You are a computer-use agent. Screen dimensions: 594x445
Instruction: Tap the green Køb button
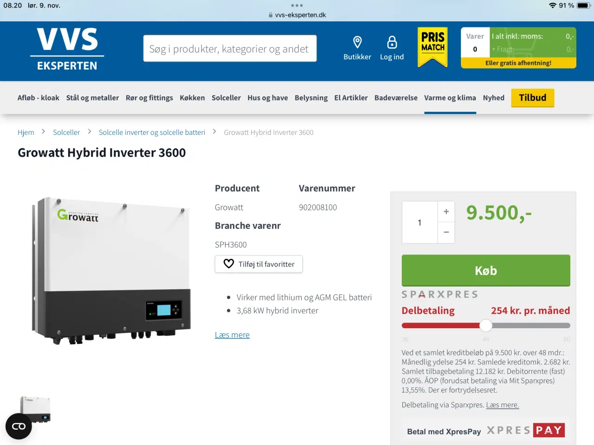(486, 270)
